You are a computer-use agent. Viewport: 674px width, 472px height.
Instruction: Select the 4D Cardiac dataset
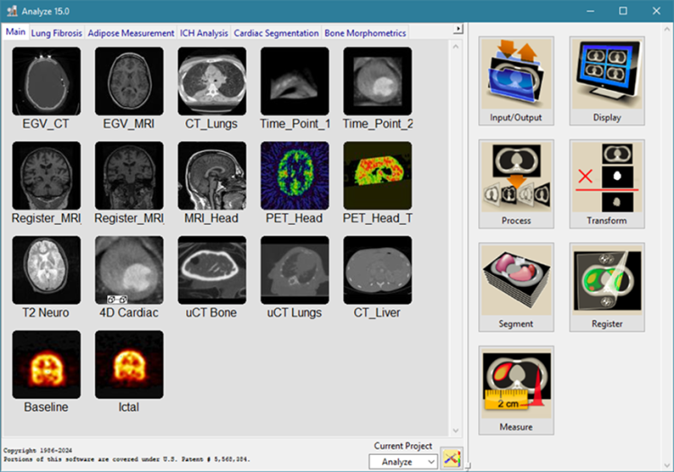[x=129, y=270]
